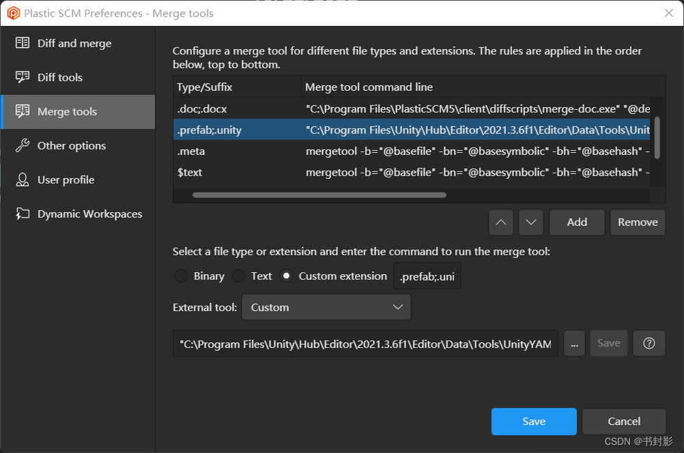
Task: Click the merge-doc.exe command line cell
Action: (478, 108)
